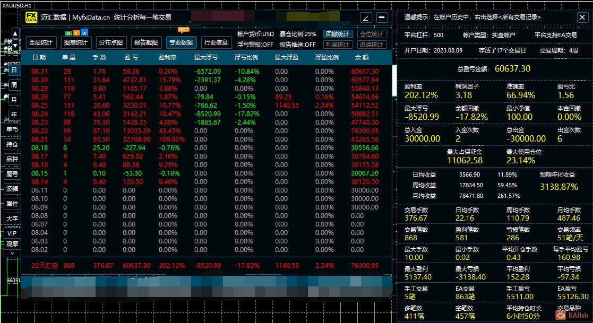
Task: Expand more sidebar items with bottom chevron
Action: pyautogui.click(x=12, y=253)
